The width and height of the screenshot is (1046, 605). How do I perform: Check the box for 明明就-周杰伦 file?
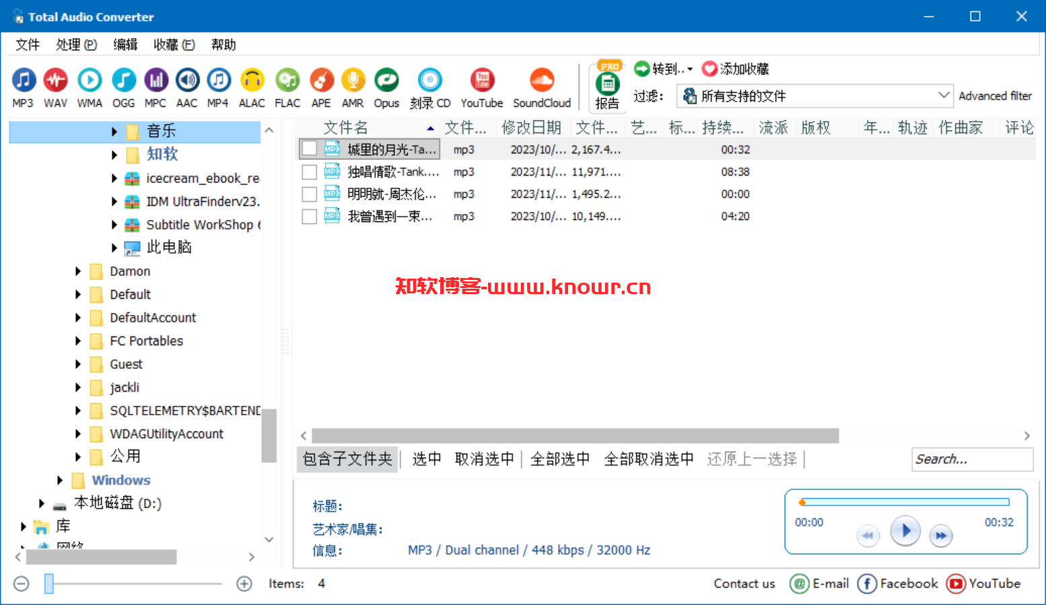(x=310, y=194)
